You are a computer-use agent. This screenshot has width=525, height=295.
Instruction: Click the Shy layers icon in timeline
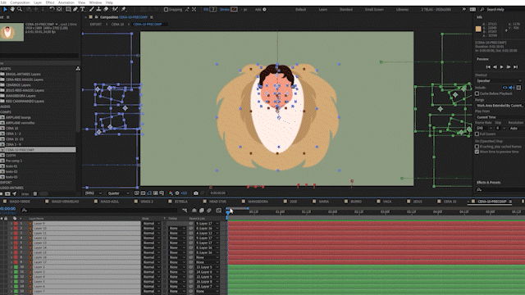click(194, 211)
